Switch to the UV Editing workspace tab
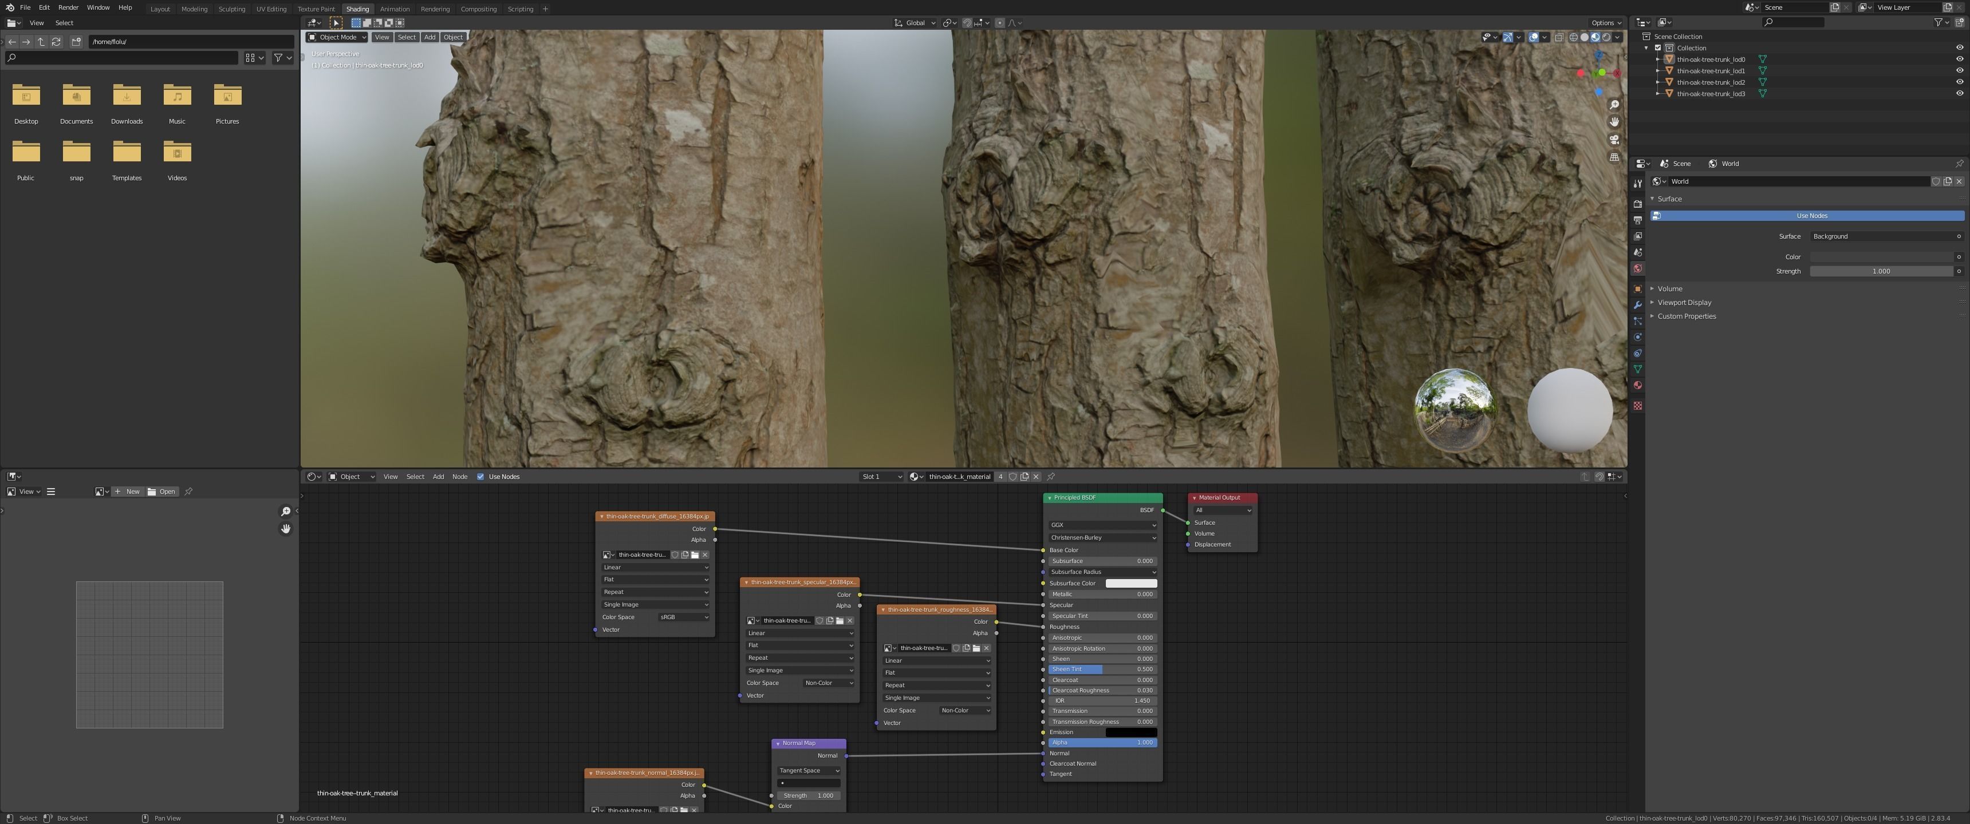 [x=271, y=9]
